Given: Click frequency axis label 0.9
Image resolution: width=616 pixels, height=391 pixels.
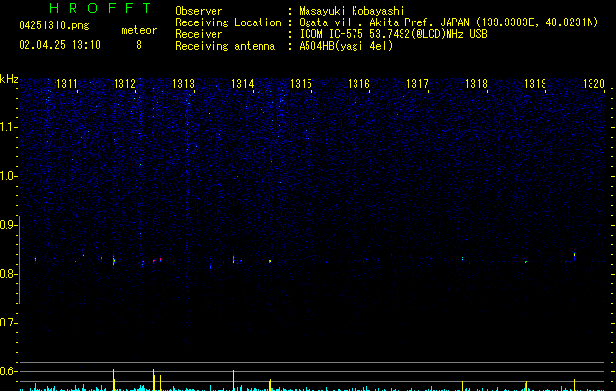Looking at the screenshot, I should tap(9, 225).
